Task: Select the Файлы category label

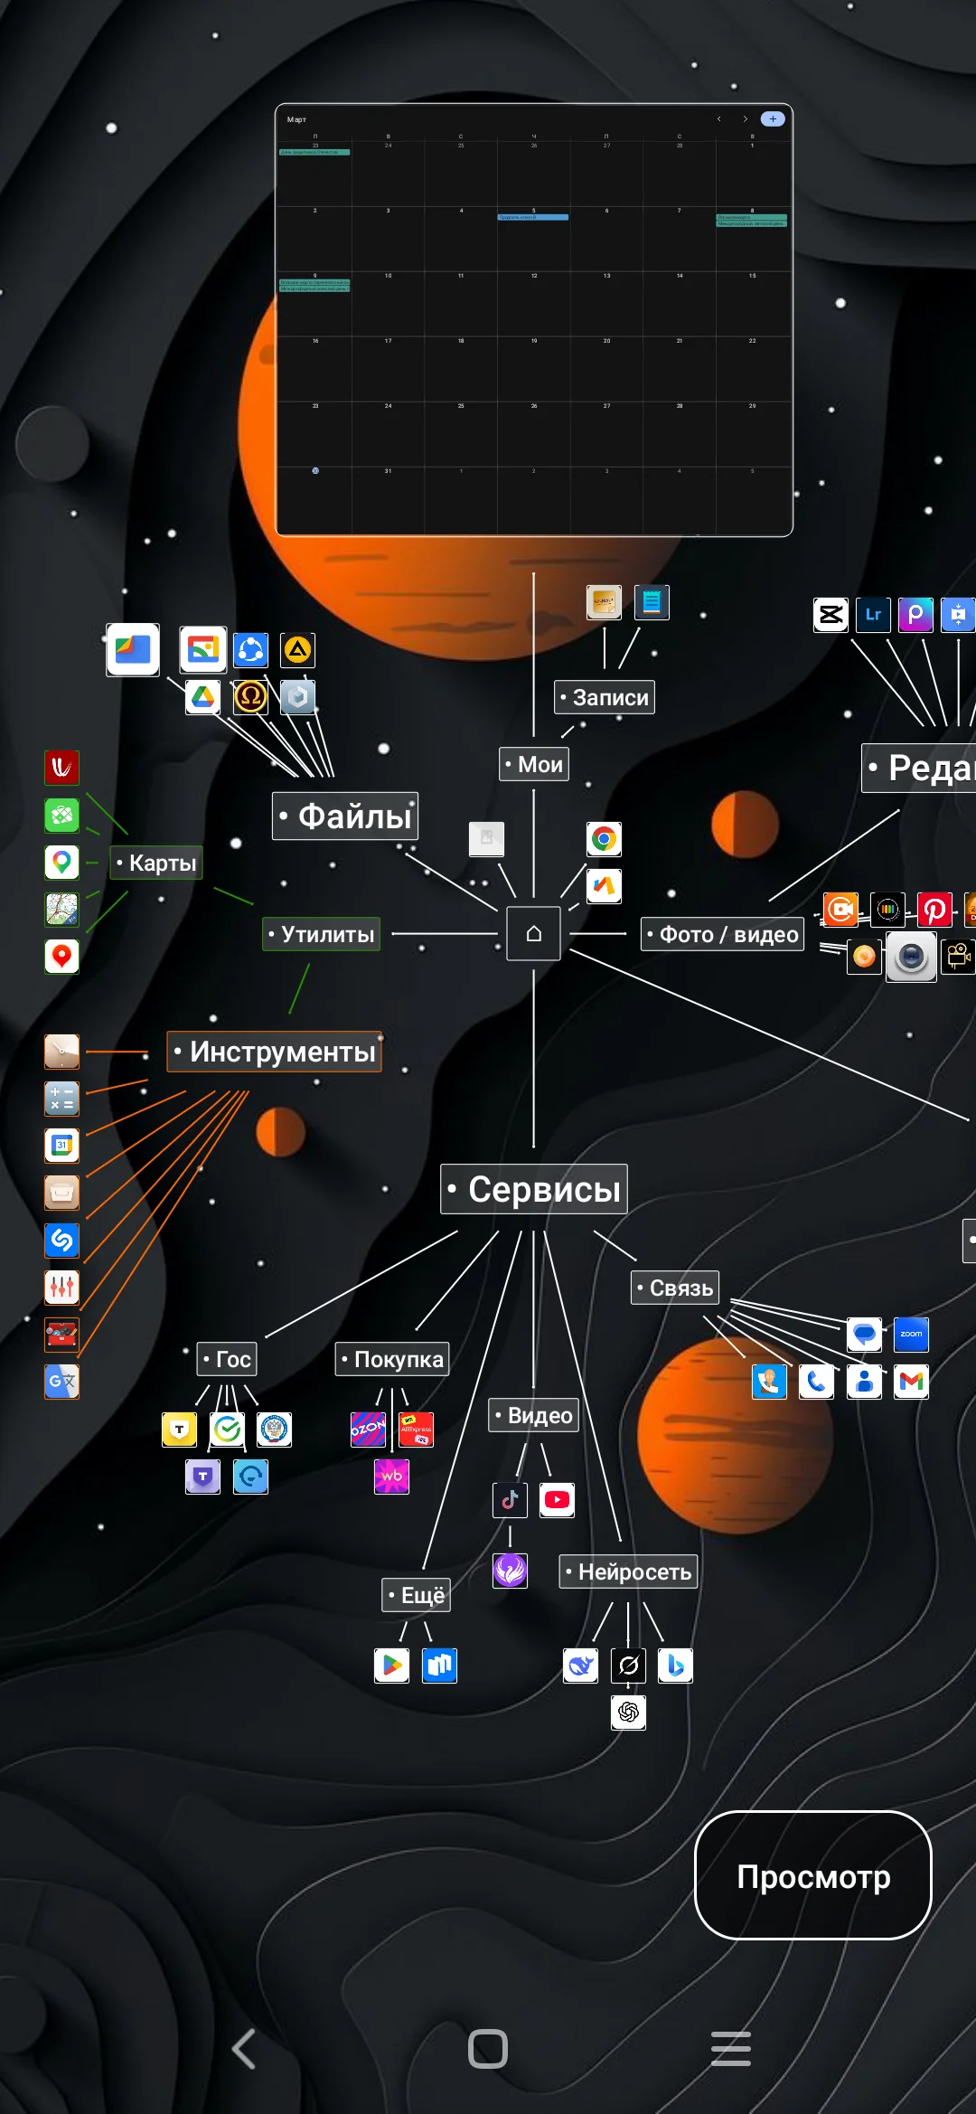Action: (345, 816)
